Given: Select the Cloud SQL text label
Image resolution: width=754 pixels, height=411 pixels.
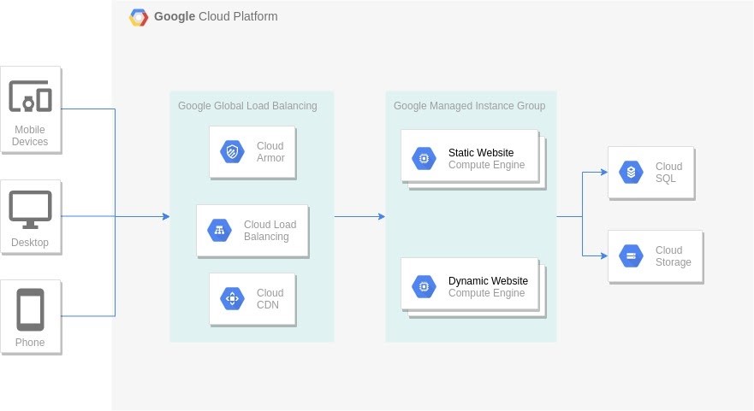Looking at the screenshot, I should click(668, 173).
